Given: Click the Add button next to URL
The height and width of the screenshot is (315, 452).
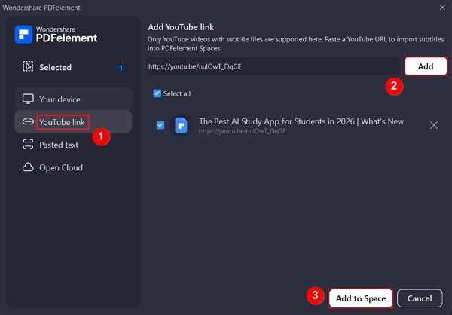Looking at the screenshot, I should (426, 66).
